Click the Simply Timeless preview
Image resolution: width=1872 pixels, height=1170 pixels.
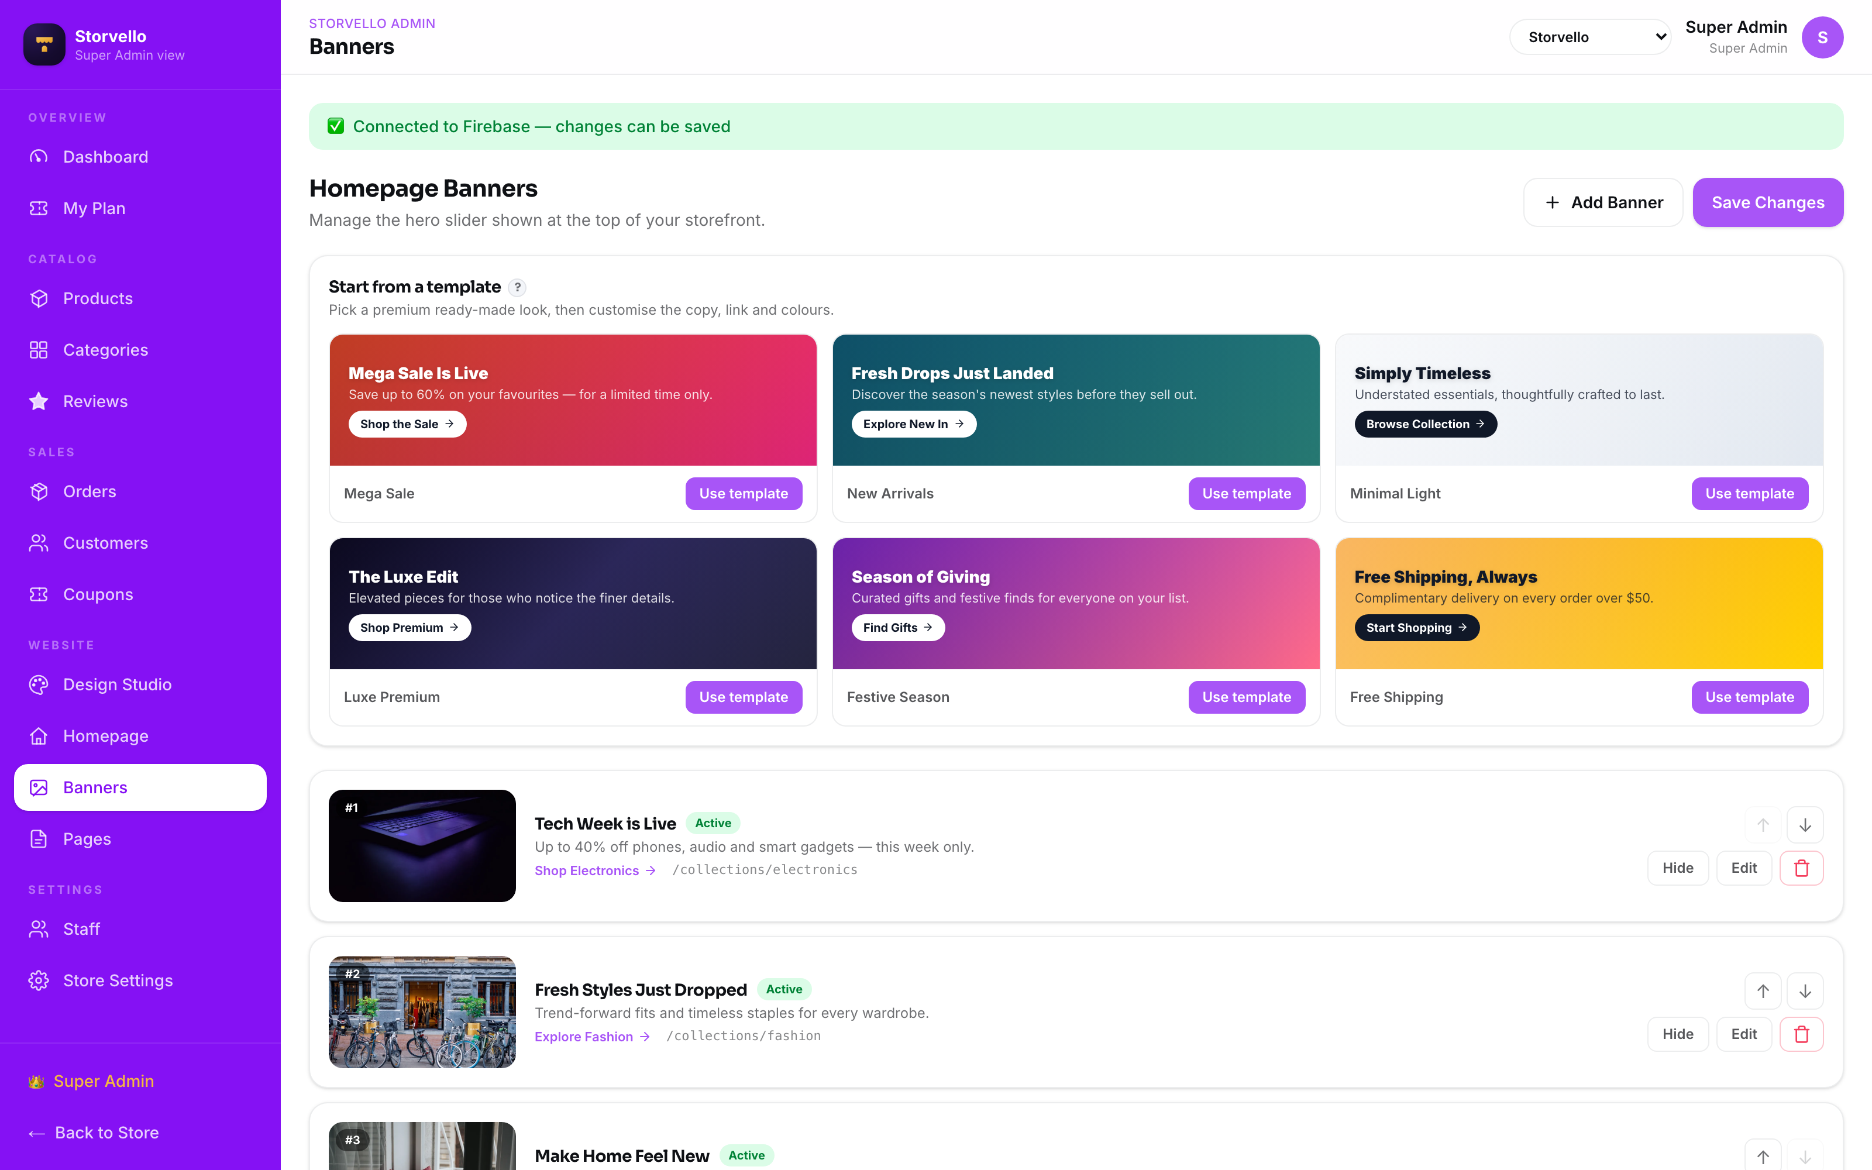click(x=1579, y=400)
